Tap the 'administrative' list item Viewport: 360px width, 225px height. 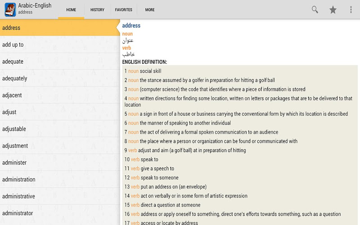pyautogui.click(x=59, y=196)
